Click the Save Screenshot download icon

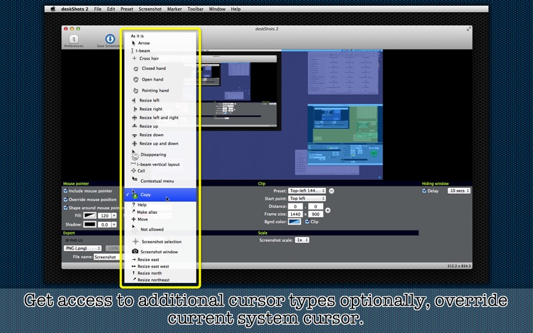click(x=110, y=39)
